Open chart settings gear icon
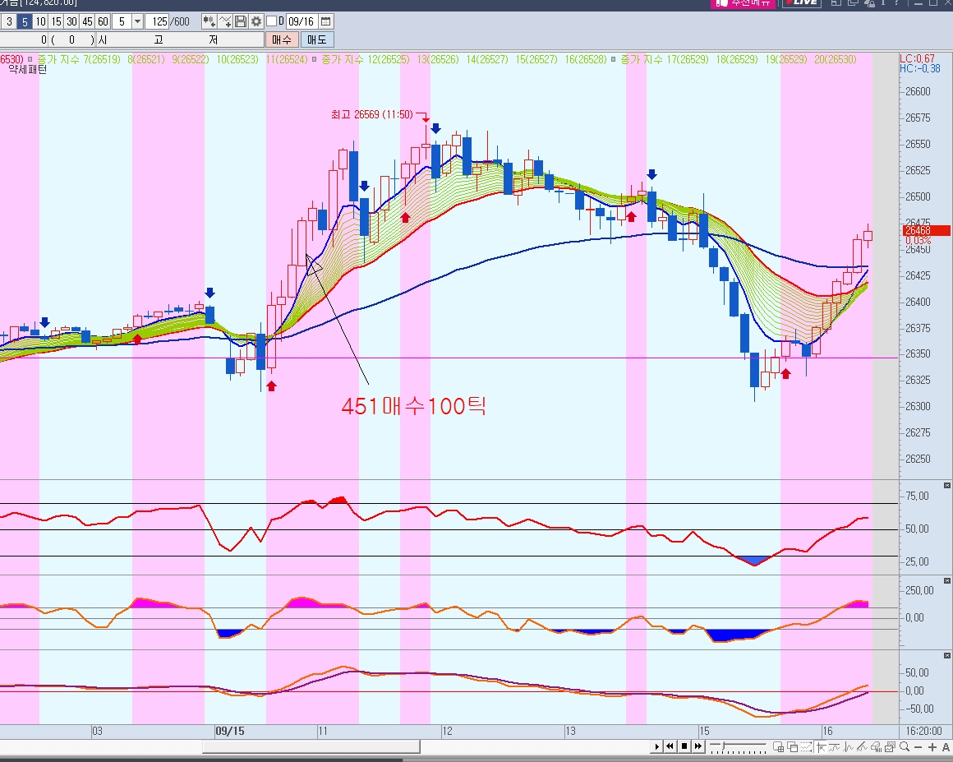The width and height of the screenshot is (953, 762). pos(256,22)
